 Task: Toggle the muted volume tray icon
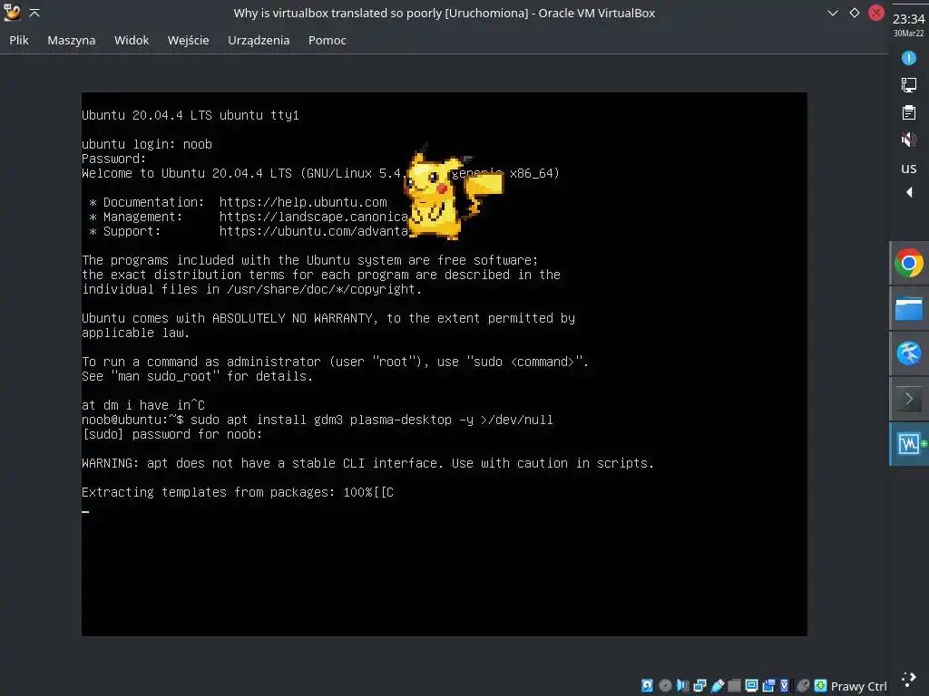point(908,140)
